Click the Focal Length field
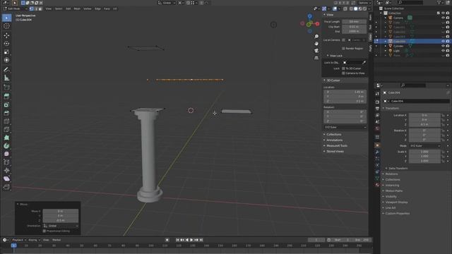The image size is (452, 254). pos(354,22)
